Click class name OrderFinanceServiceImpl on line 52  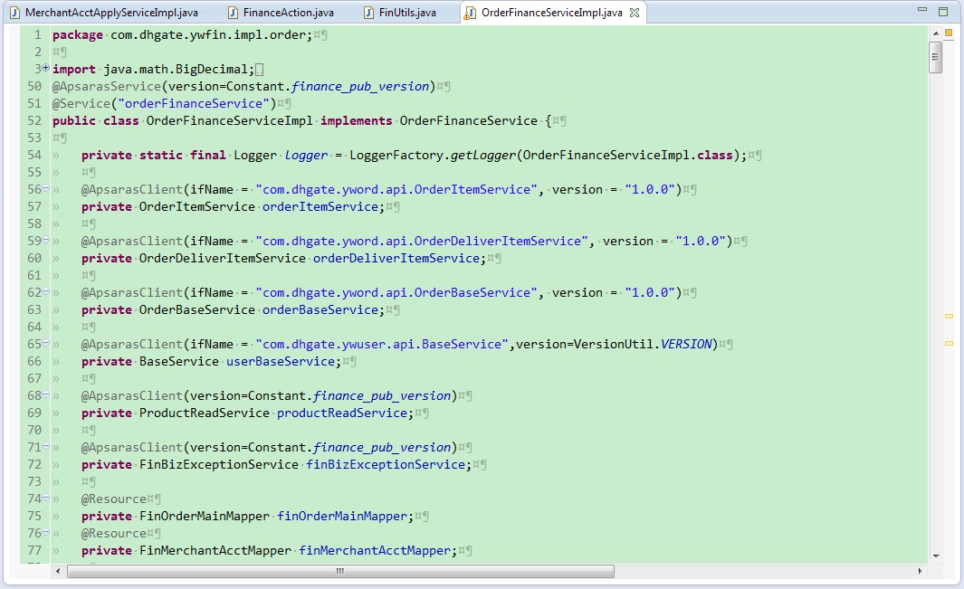(x=229, y=120)
